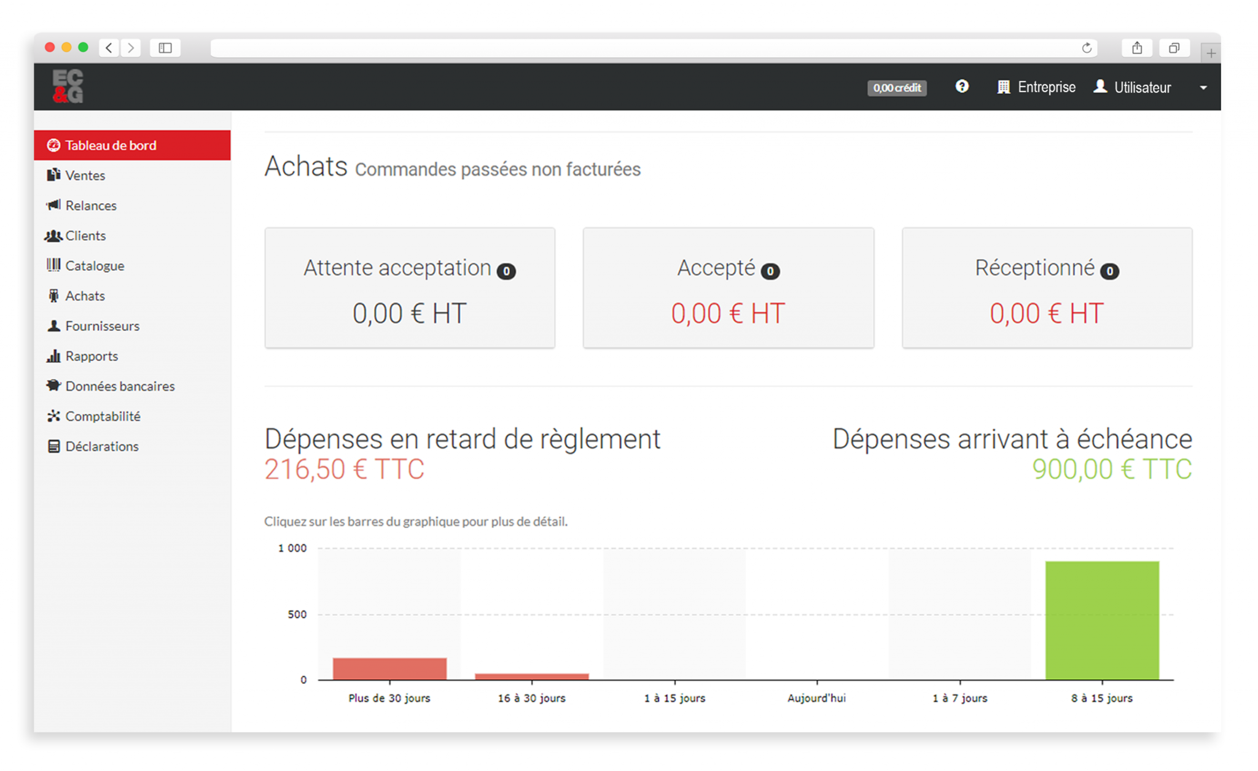Click the Clients group icon
Screen dimensions: 1258x771
coord(53,235)
